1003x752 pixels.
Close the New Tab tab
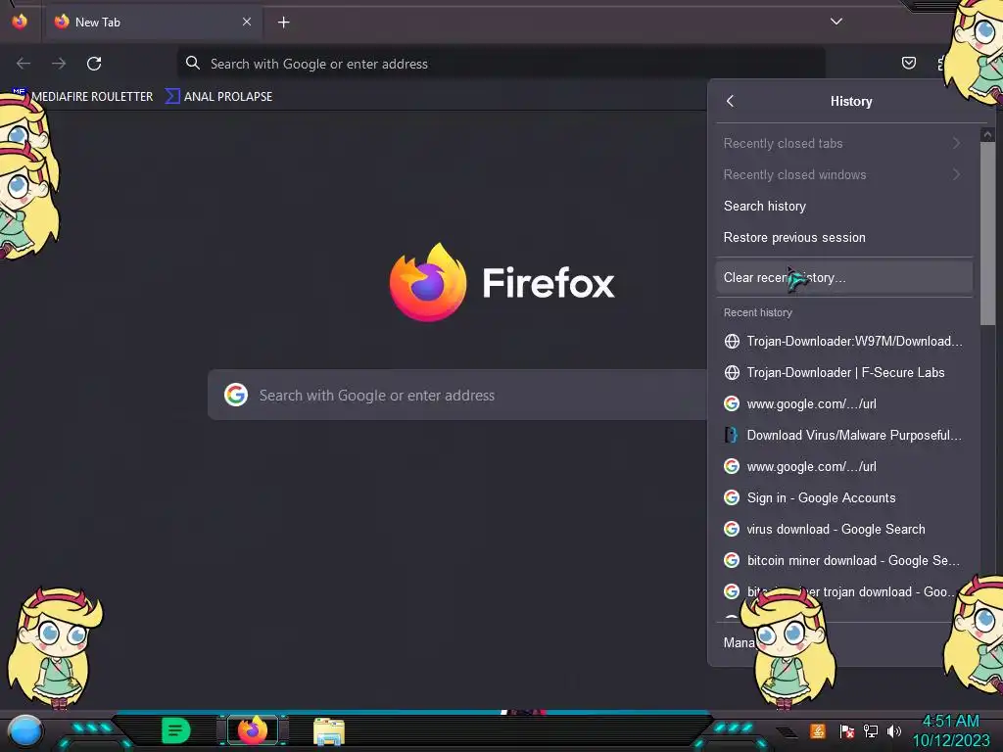(247, 22)
